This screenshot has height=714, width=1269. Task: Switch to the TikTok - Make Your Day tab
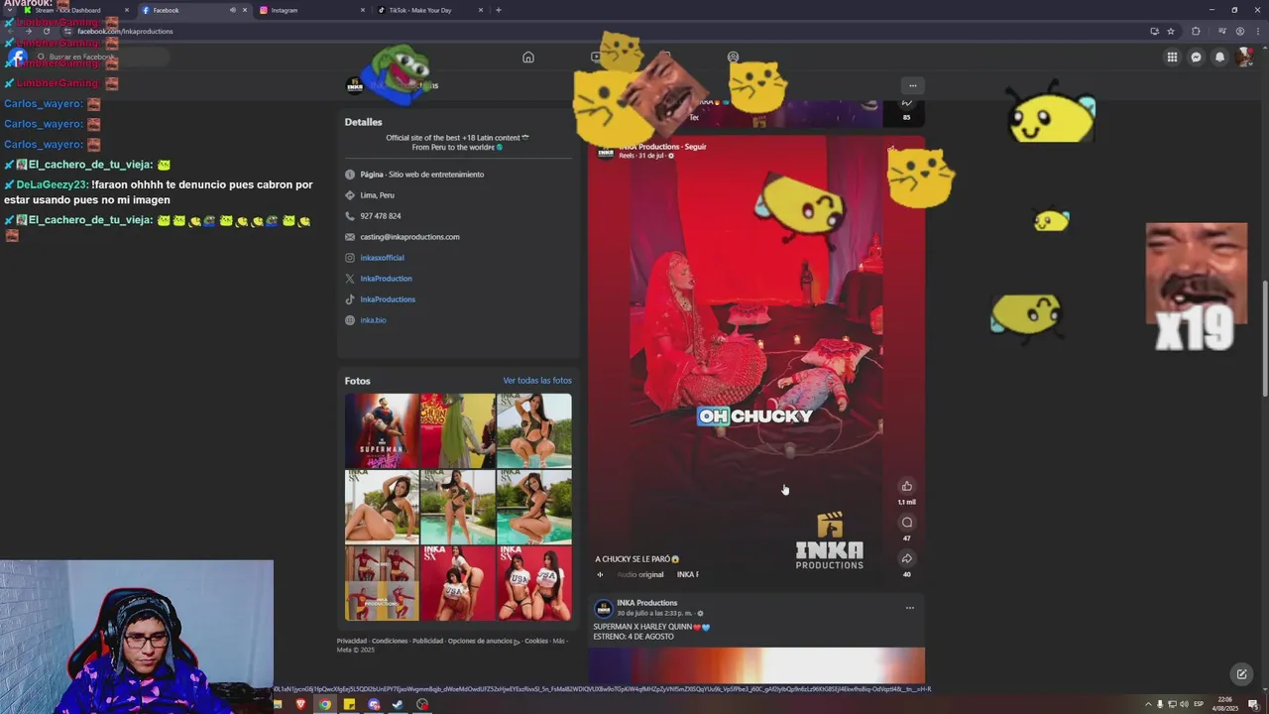(x=426, y=10)
